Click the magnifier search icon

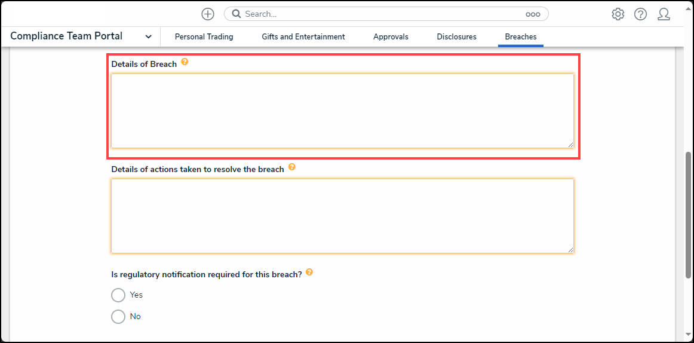(236, 14)
